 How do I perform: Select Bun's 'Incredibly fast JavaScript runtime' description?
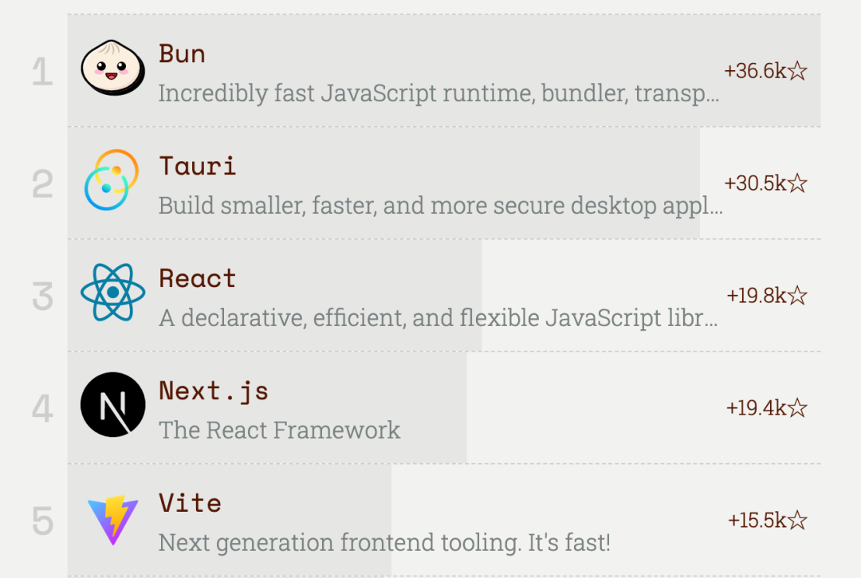tap(438, 94)
